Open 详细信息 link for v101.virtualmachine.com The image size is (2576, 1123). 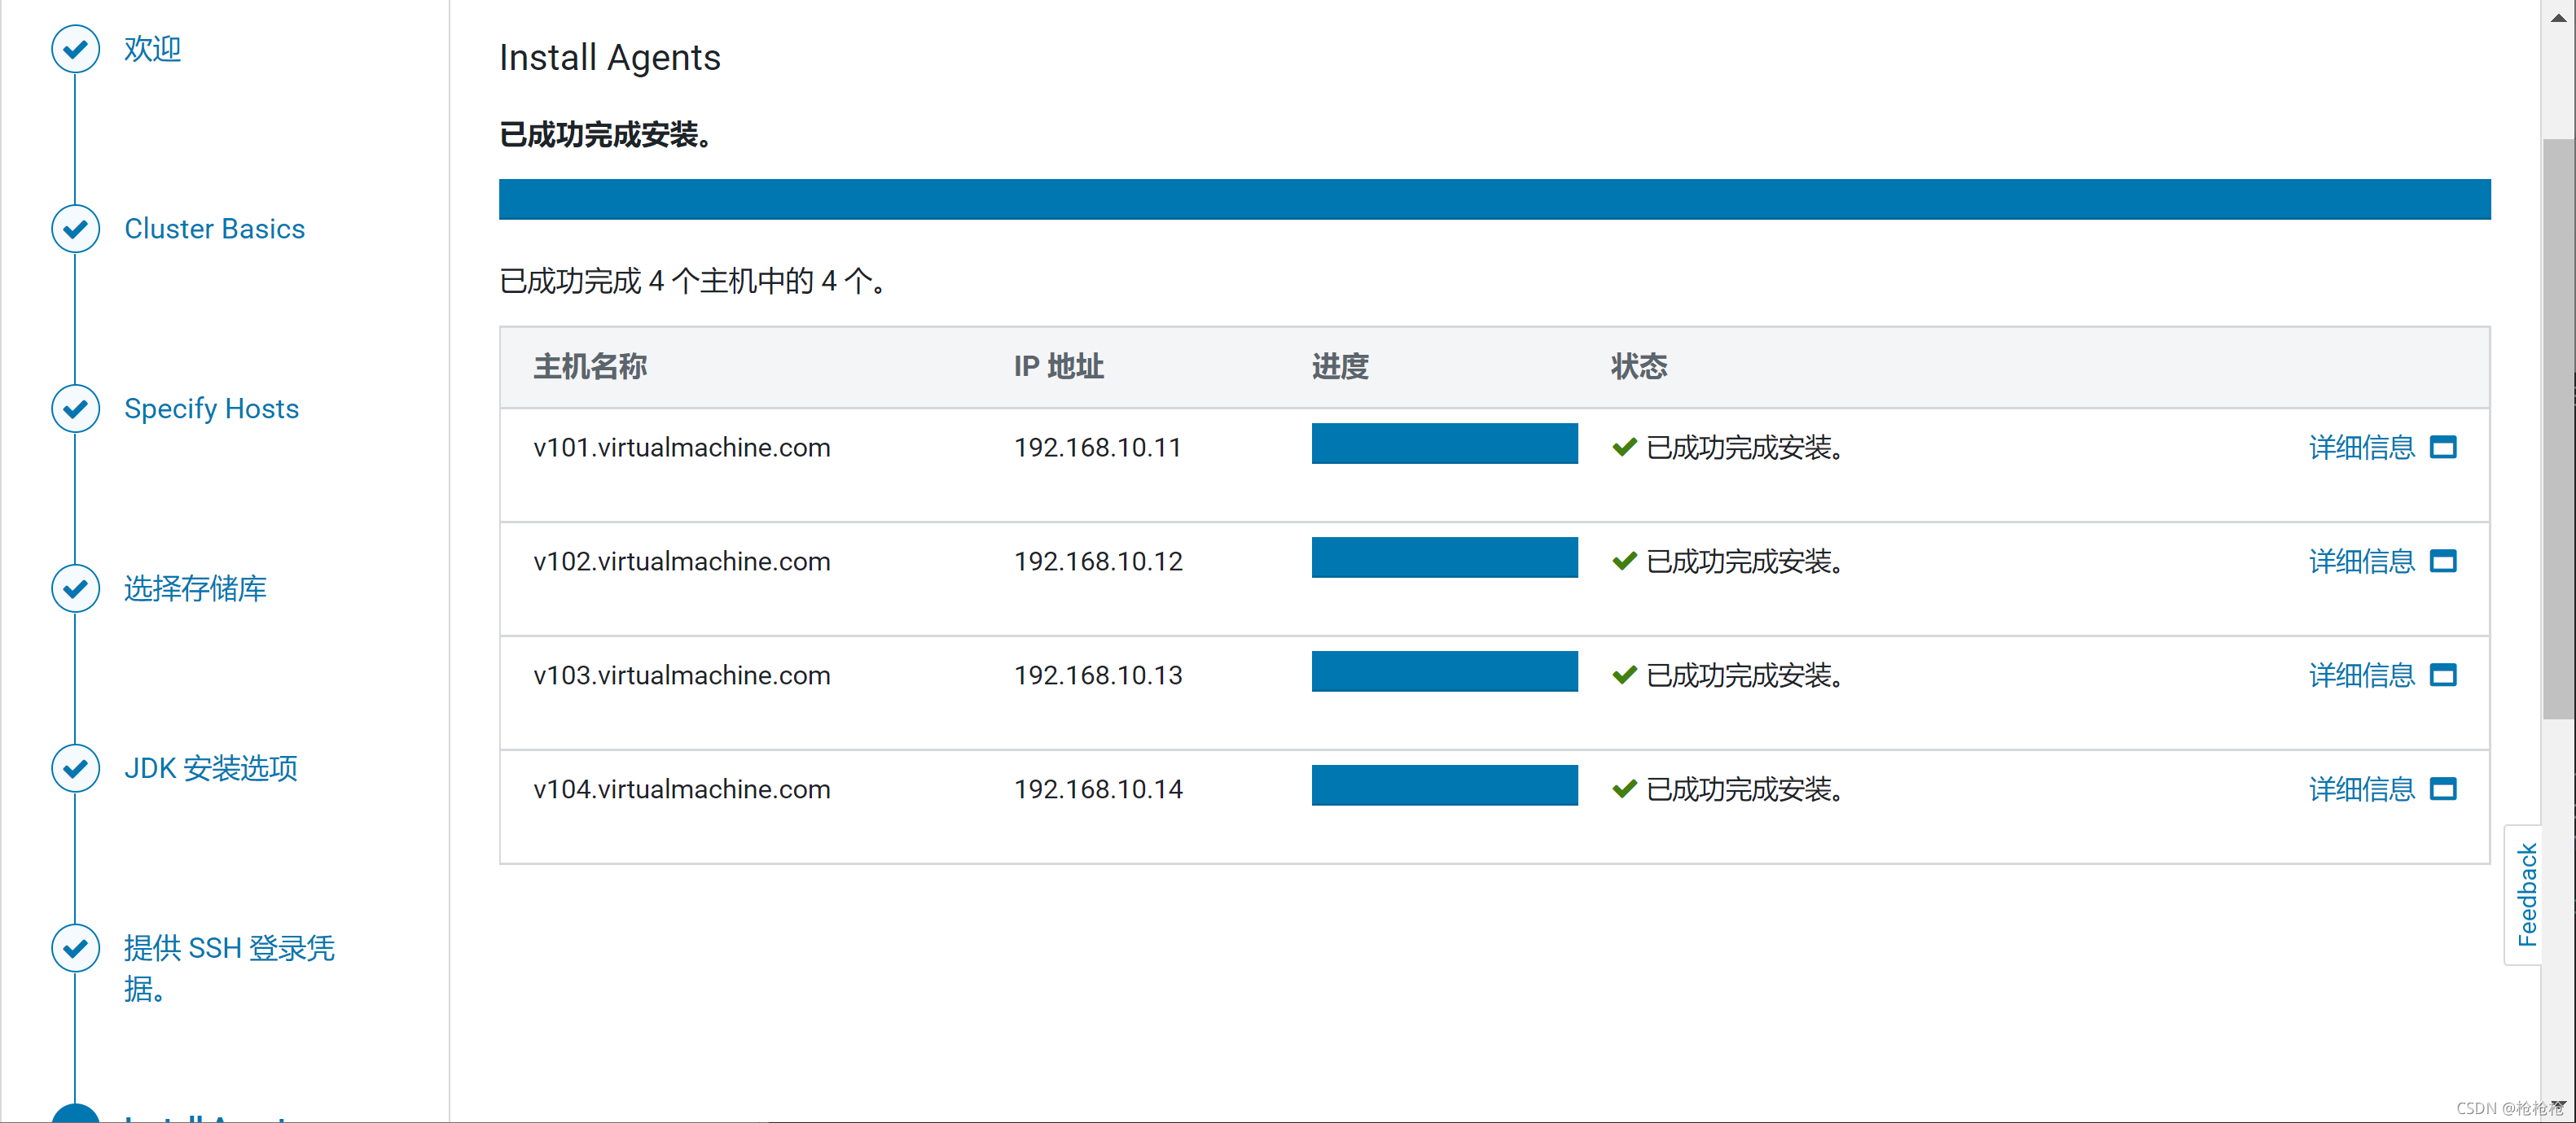point(2362,448)
